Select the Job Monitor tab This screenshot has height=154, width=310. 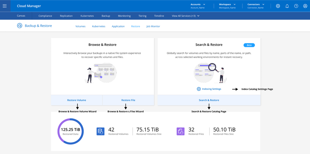pyautogui.click(x=153, y=26)
